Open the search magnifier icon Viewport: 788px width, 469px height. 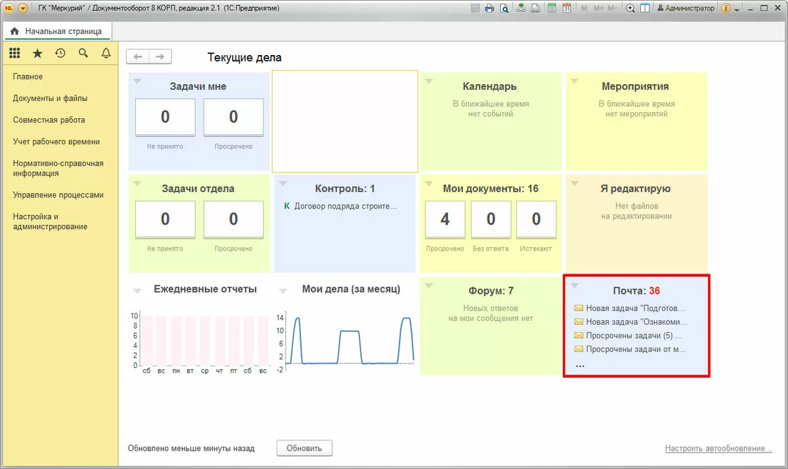(83, 54)
